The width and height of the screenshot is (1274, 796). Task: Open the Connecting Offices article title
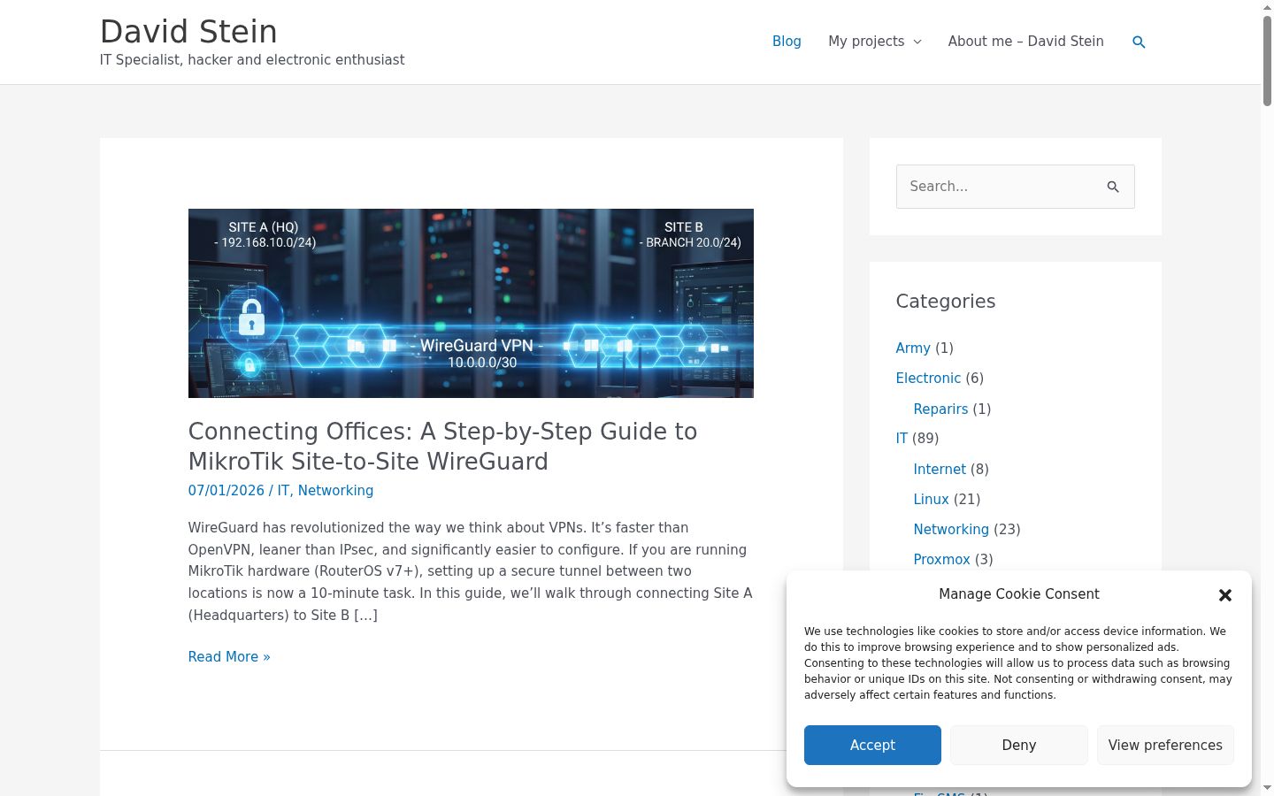click(x=442, y=446)
